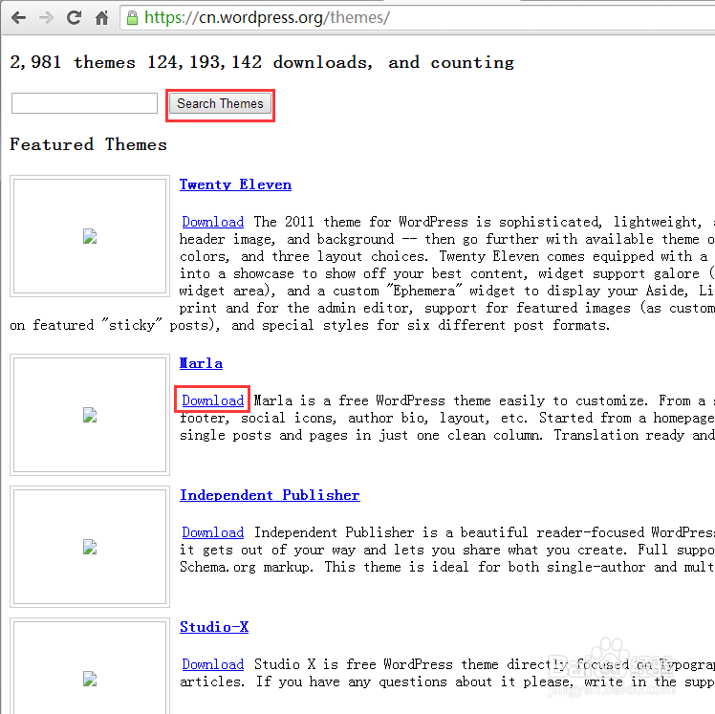Download the Twenty Eleven theme

[x=212, y=222]
